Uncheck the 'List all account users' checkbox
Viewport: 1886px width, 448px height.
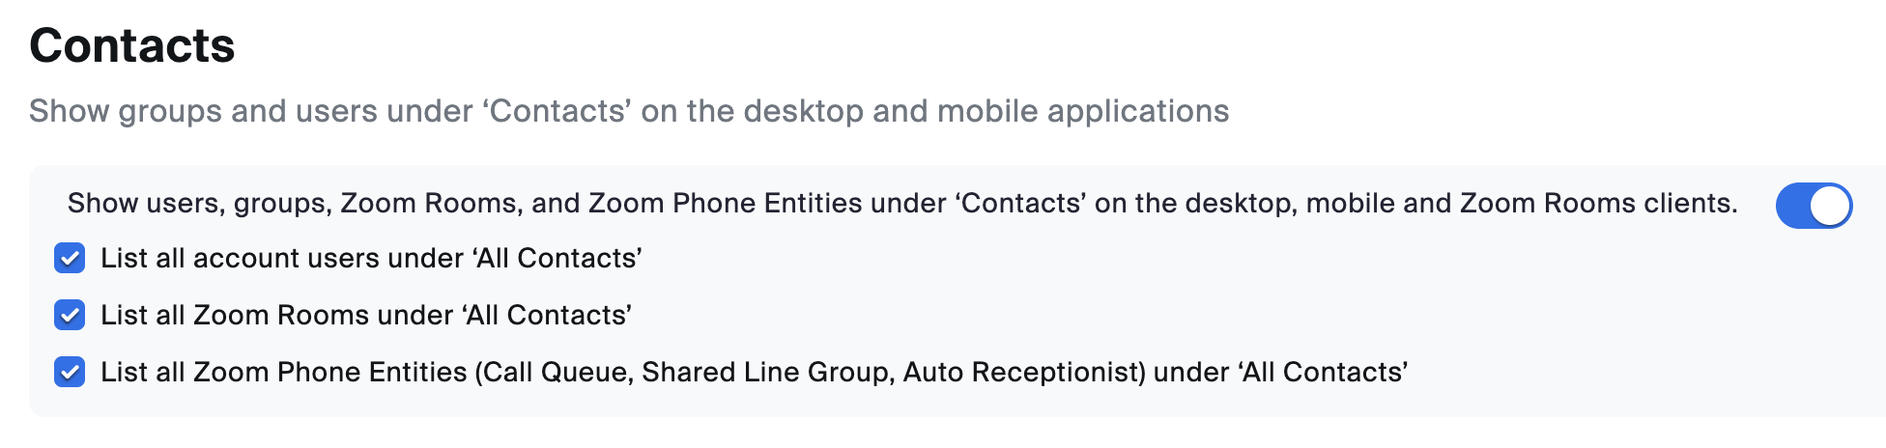tap(70, 259)
